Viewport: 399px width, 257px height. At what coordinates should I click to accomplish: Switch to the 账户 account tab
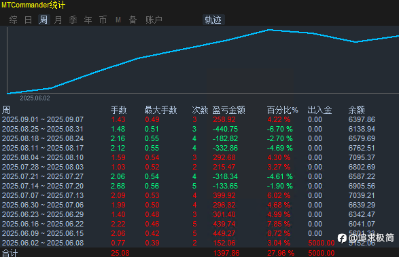pos(154,20)
